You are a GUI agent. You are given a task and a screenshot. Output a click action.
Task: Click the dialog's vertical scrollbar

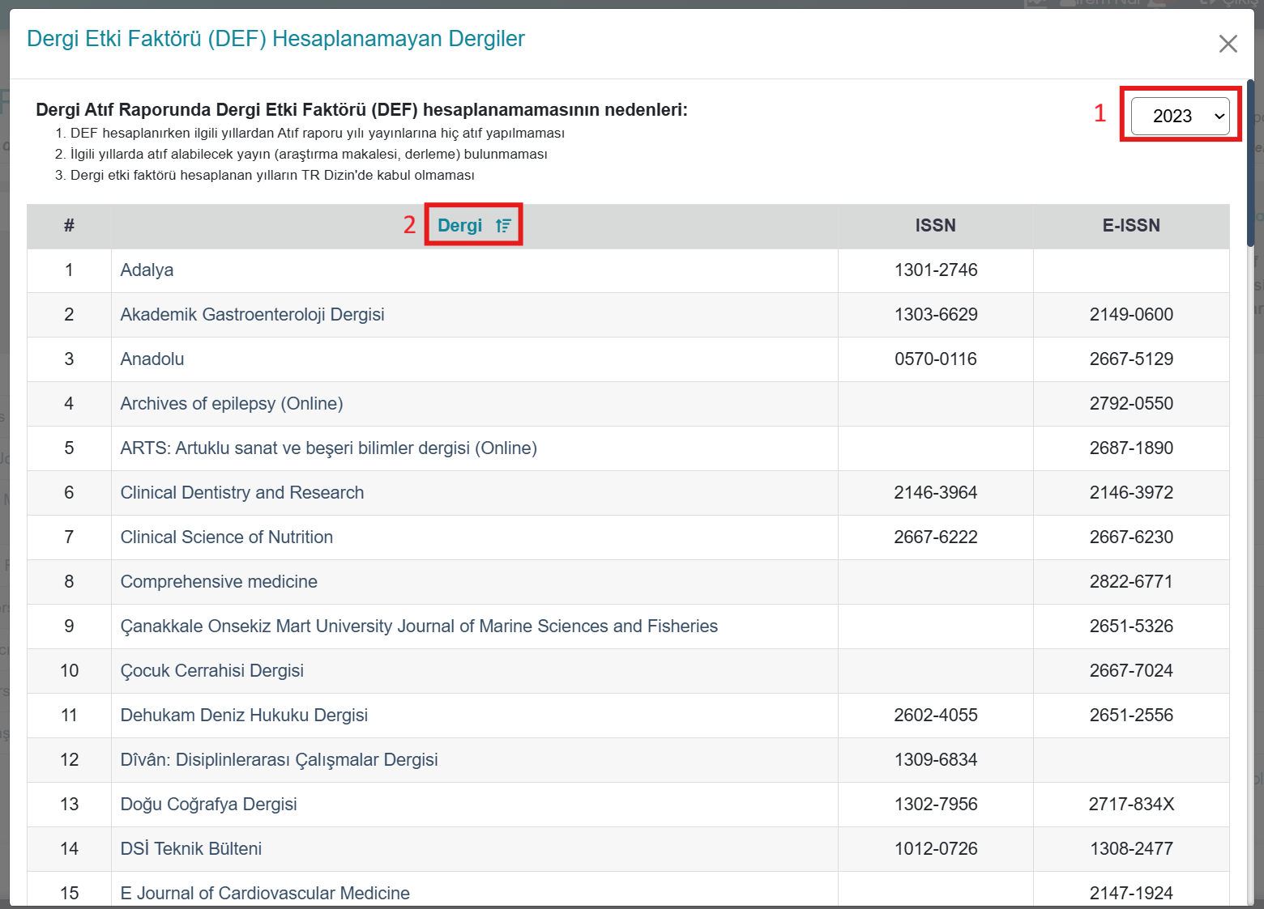point(1250,162)
